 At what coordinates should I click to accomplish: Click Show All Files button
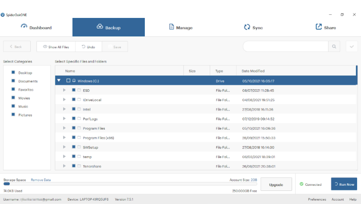[x=56, y=47]
